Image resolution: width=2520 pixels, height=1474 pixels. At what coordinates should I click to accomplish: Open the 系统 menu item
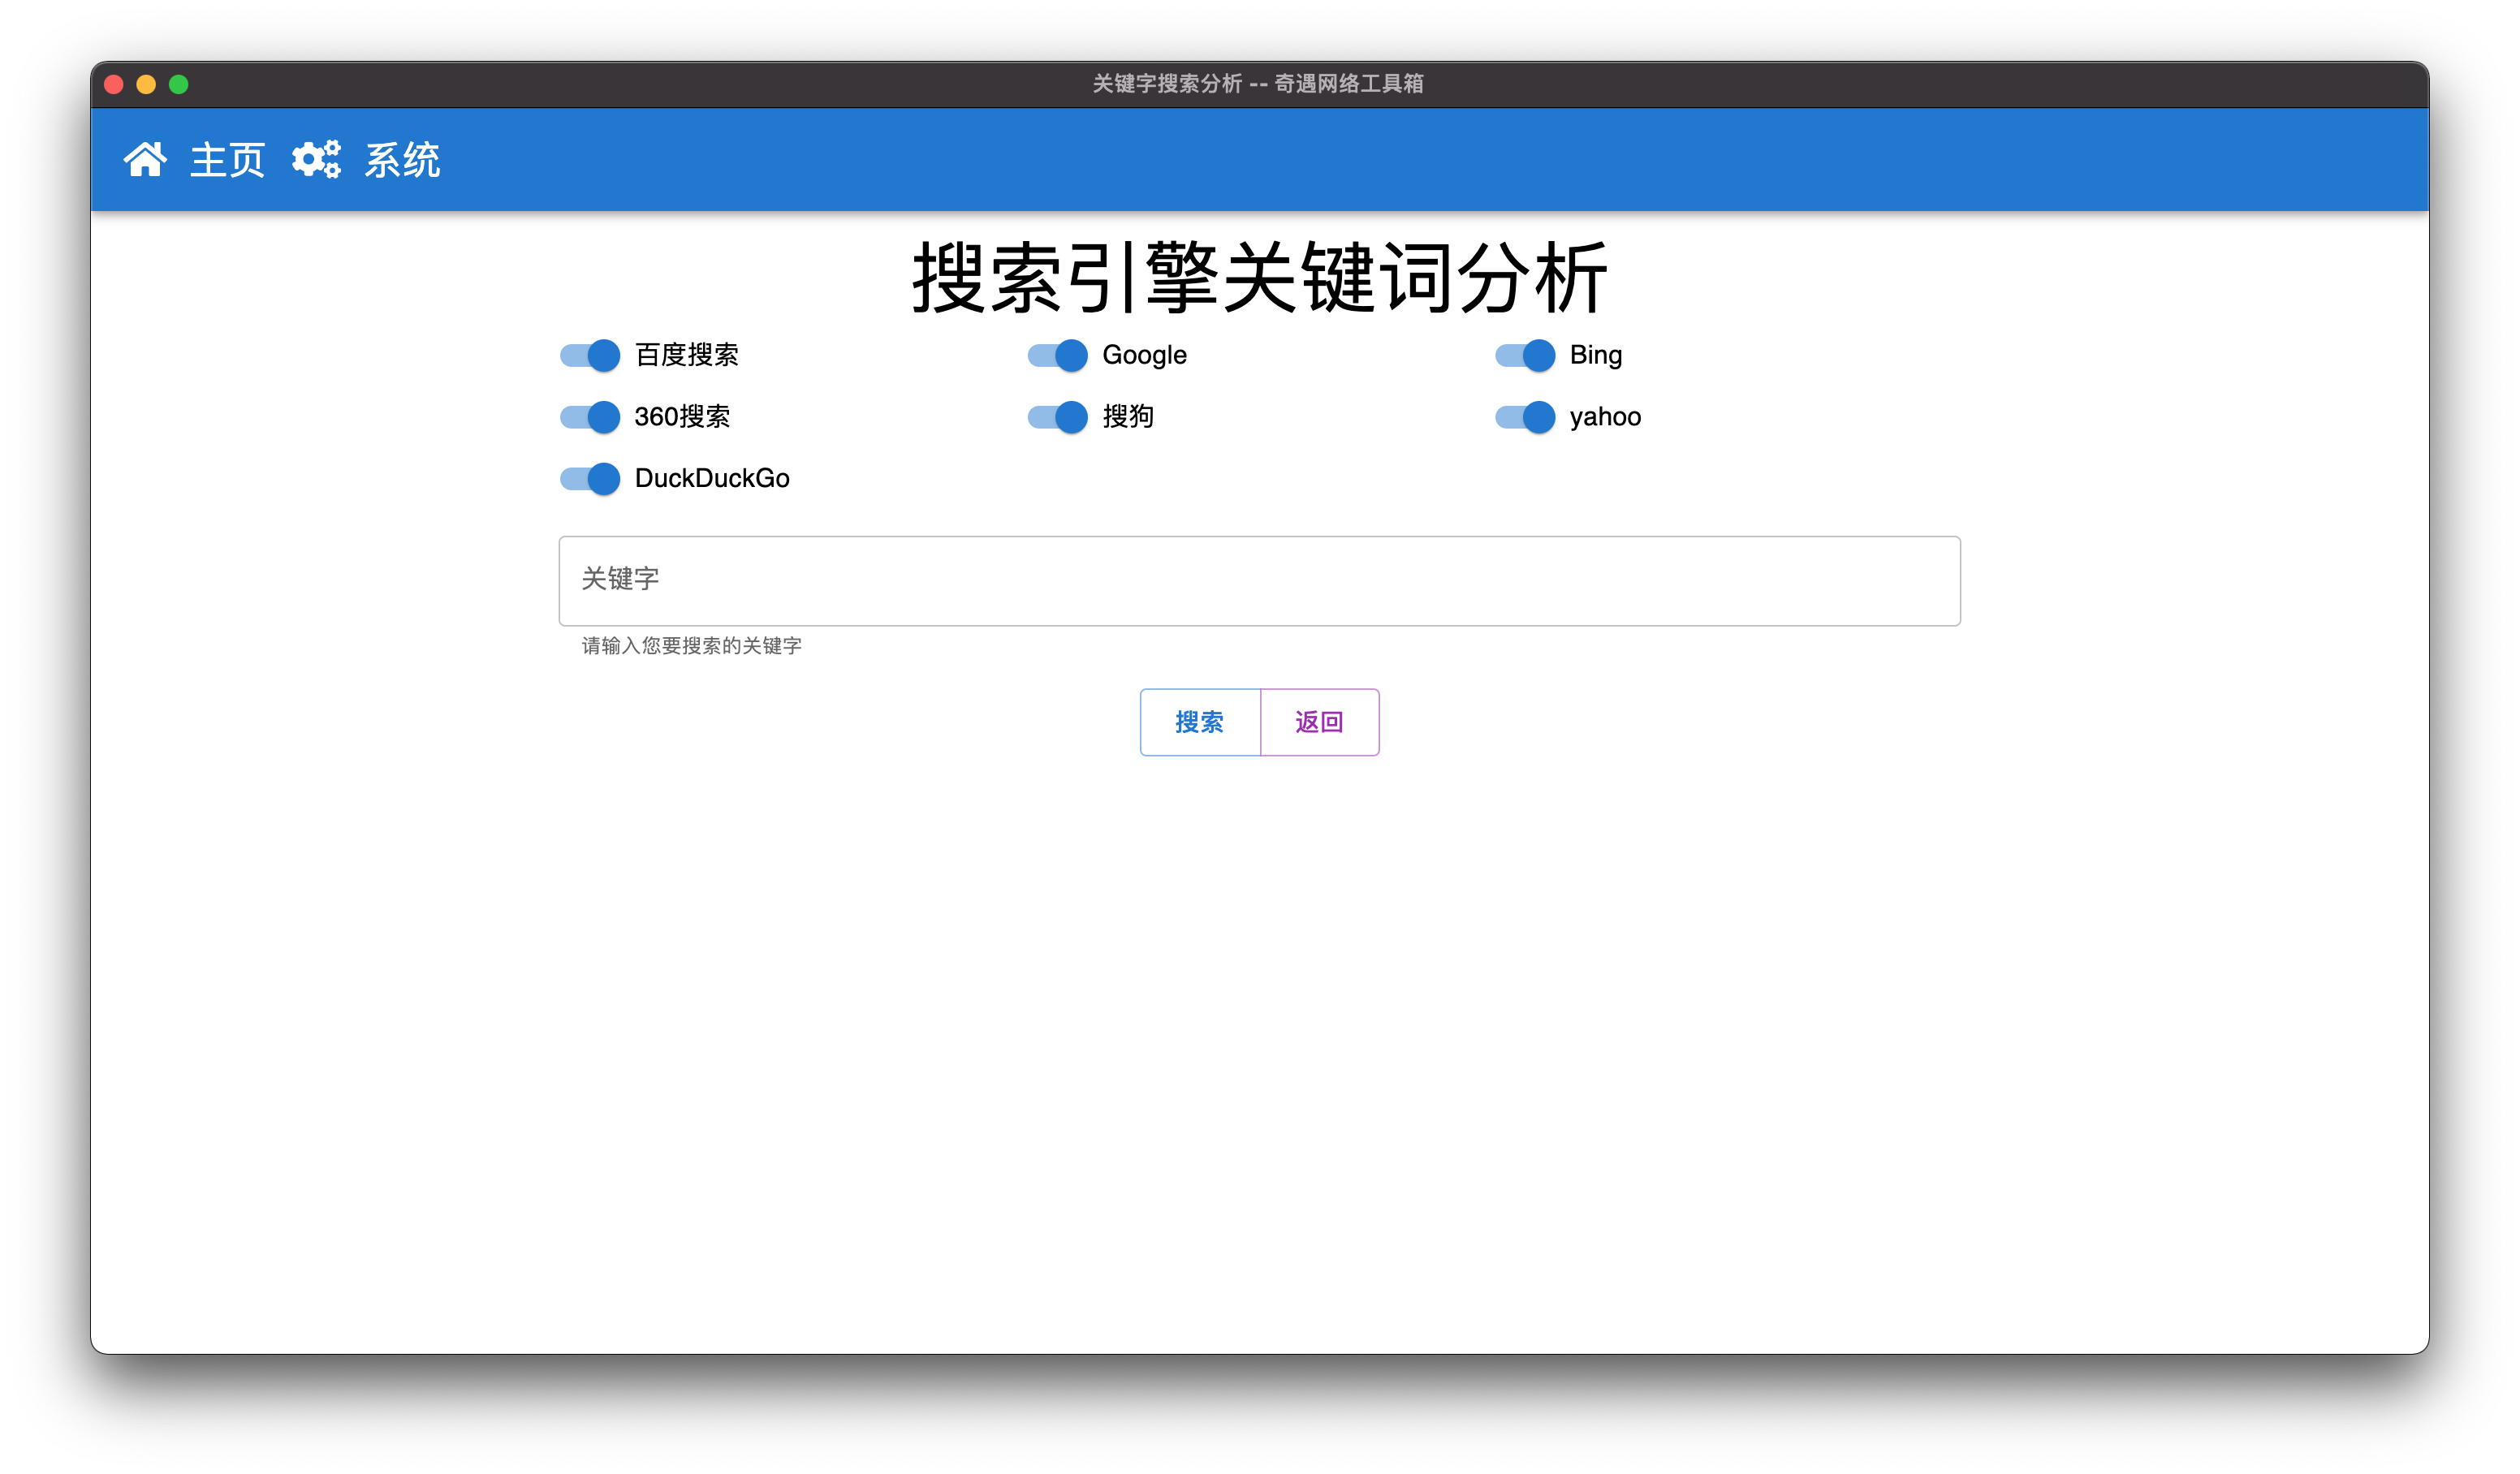[402, 160]
